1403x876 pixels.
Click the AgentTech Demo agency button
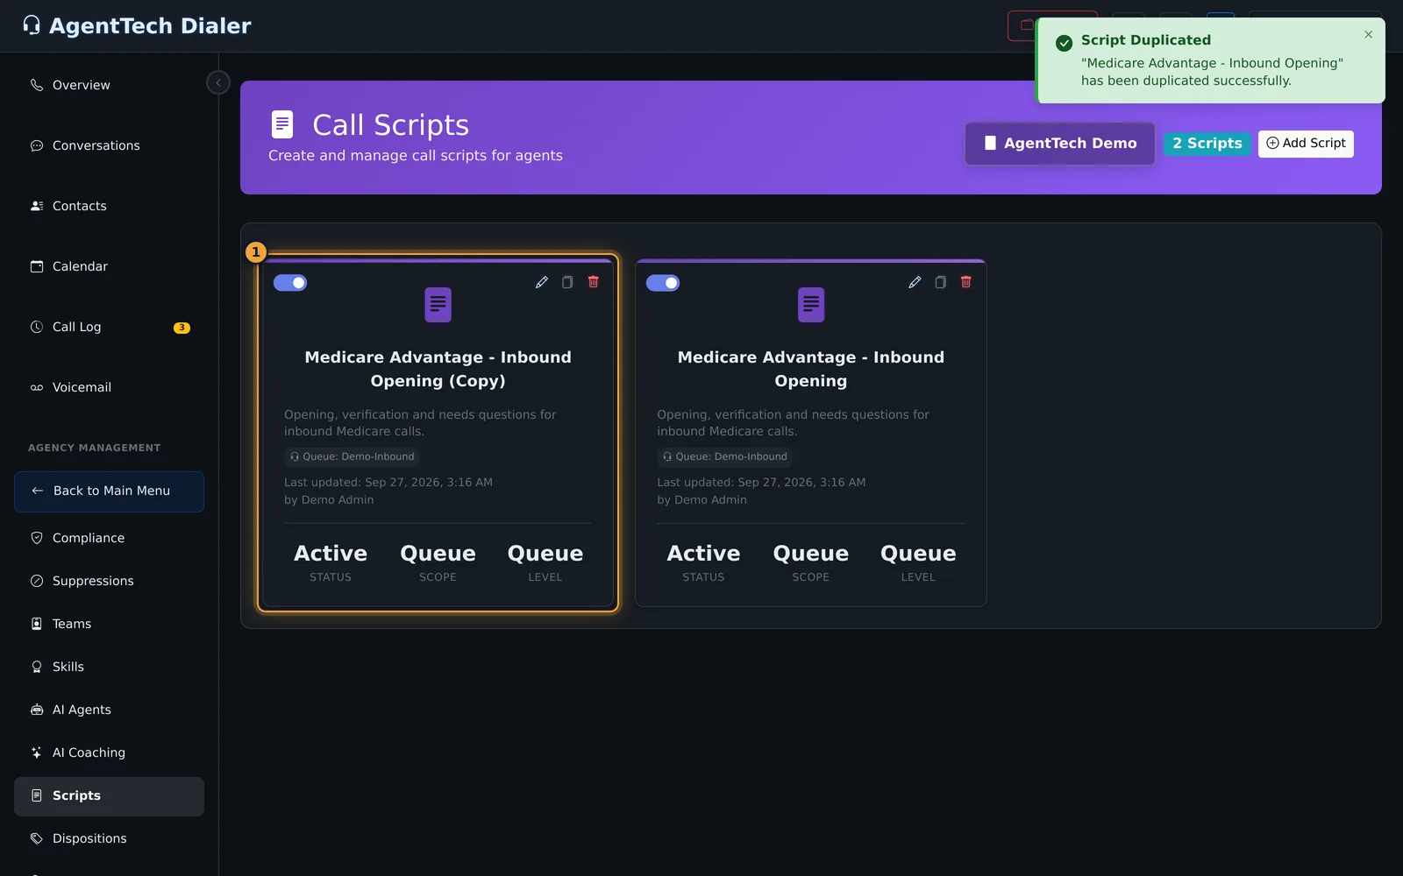tap(1060, 144)
